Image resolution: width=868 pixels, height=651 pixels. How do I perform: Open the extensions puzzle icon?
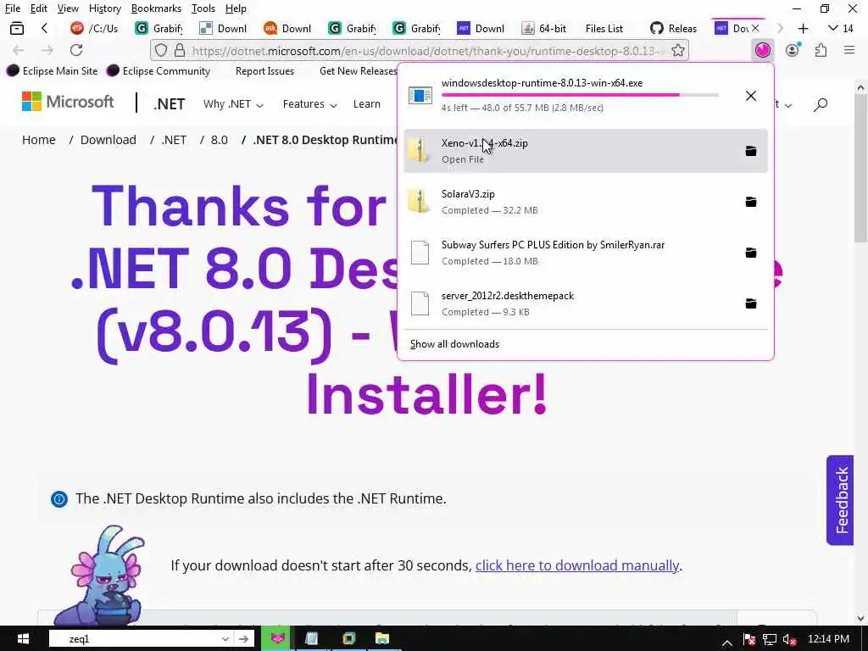[821, 50]
